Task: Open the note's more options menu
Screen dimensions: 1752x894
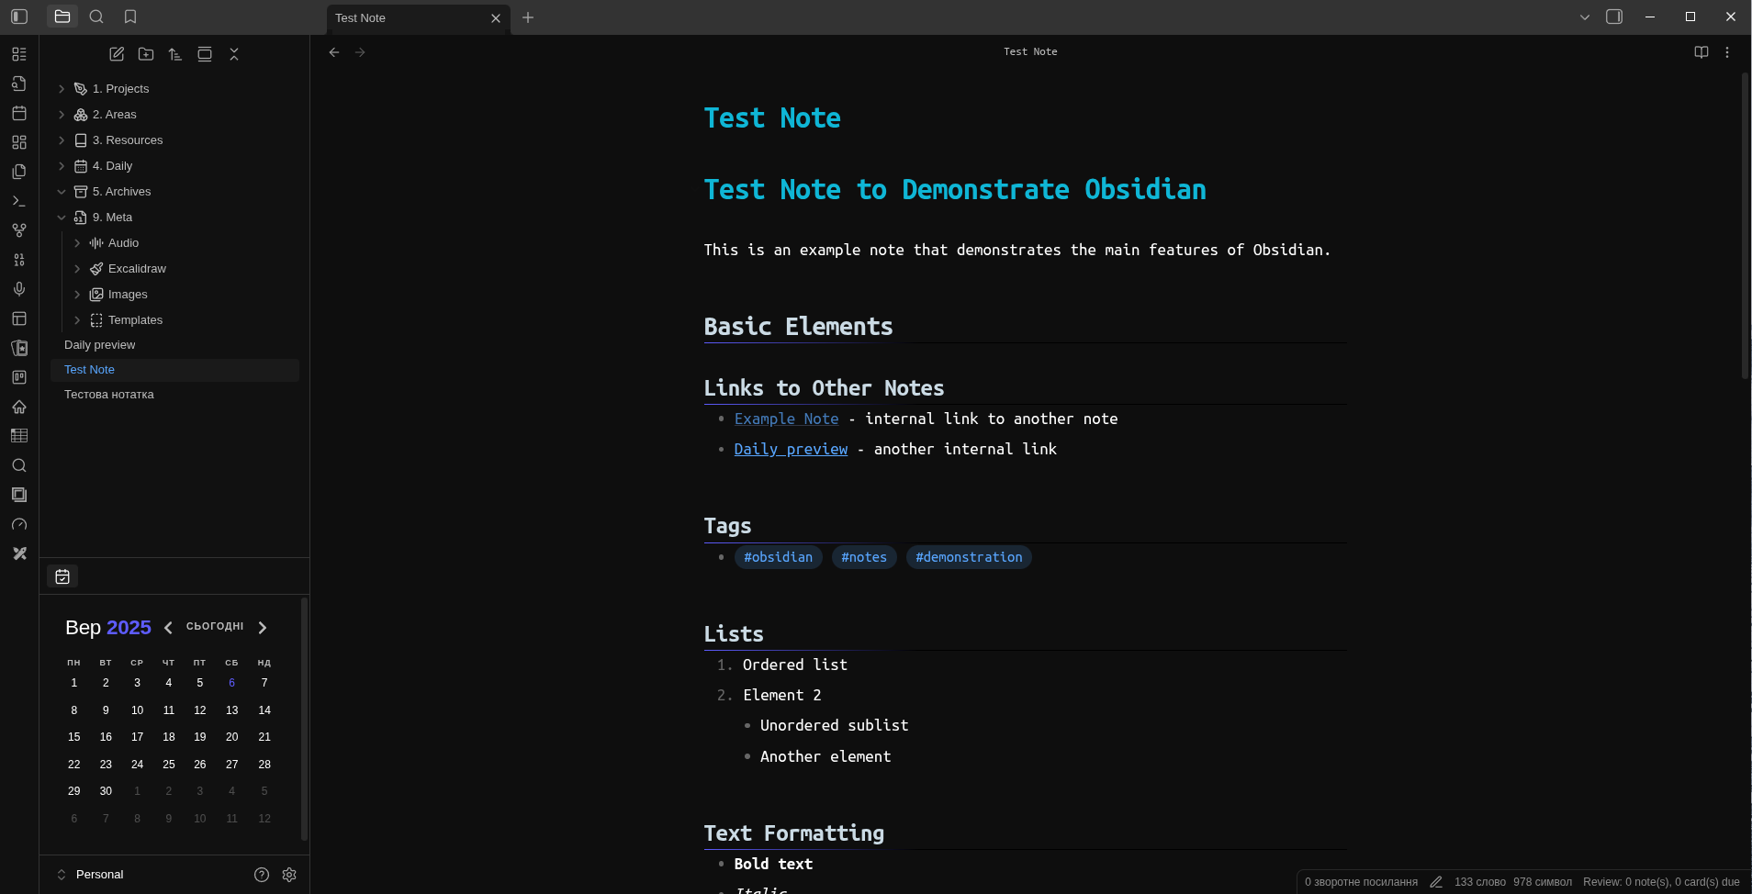Action: click(x=1727, y=52)
